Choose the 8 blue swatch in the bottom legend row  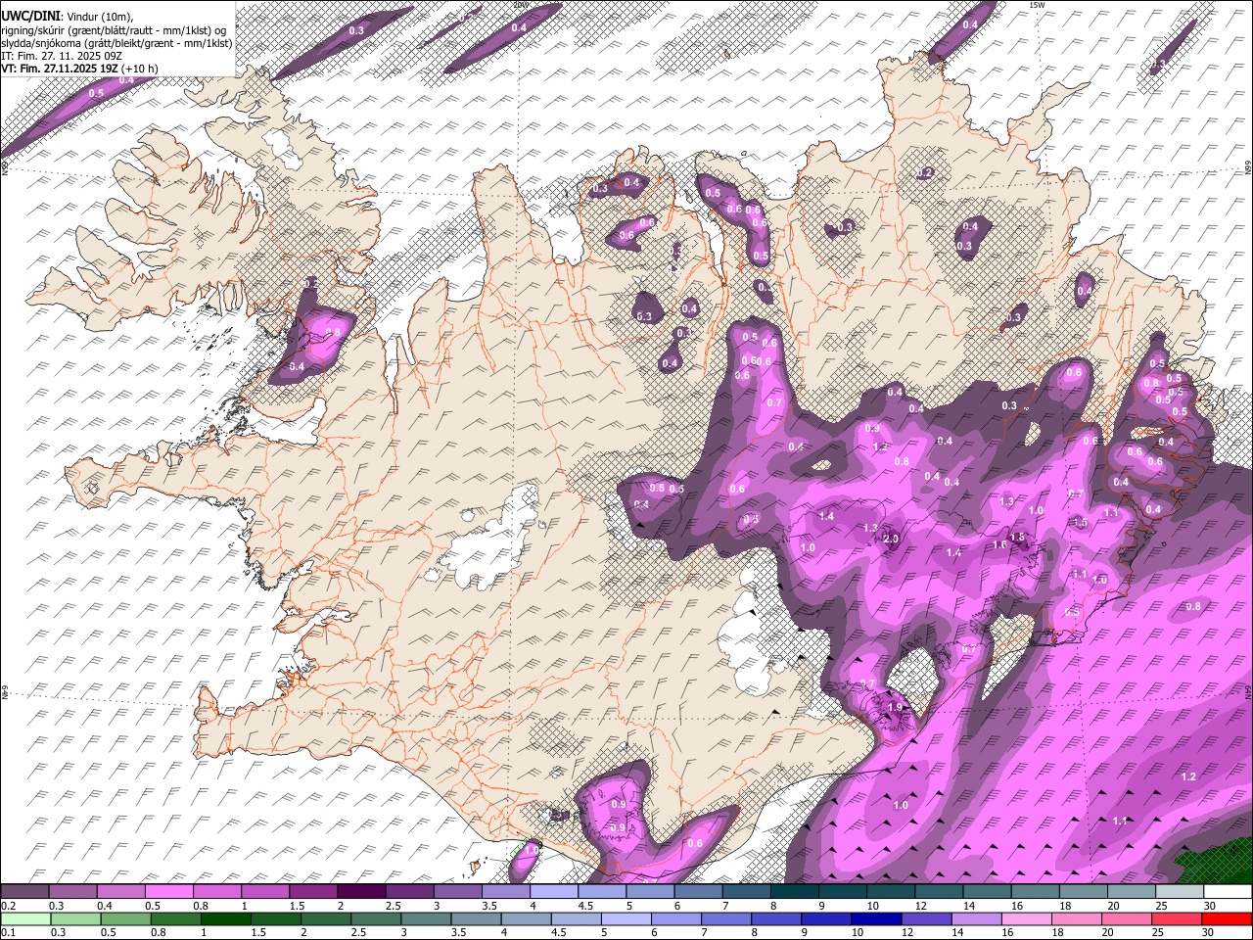[776, 919]
